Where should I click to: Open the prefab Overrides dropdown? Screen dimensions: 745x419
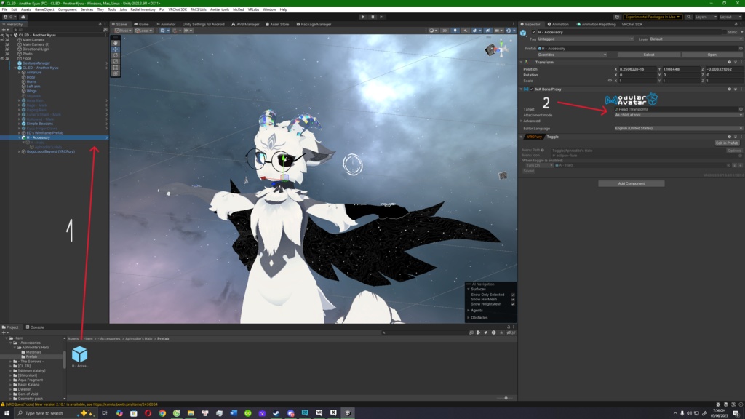572,55
